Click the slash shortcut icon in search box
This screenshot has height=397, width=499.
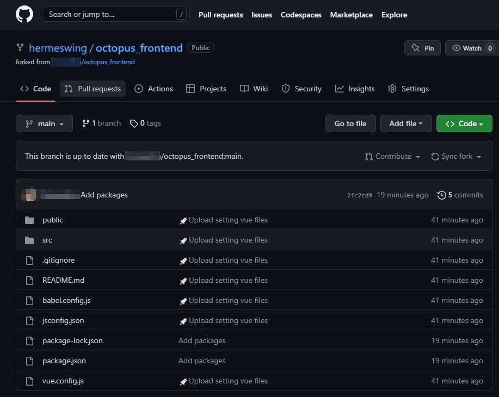pos(181,14)
